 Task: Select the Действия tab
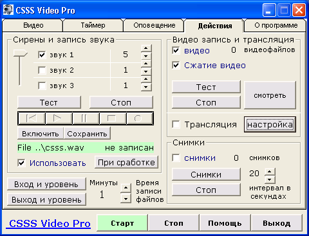(x=214, y=26)
